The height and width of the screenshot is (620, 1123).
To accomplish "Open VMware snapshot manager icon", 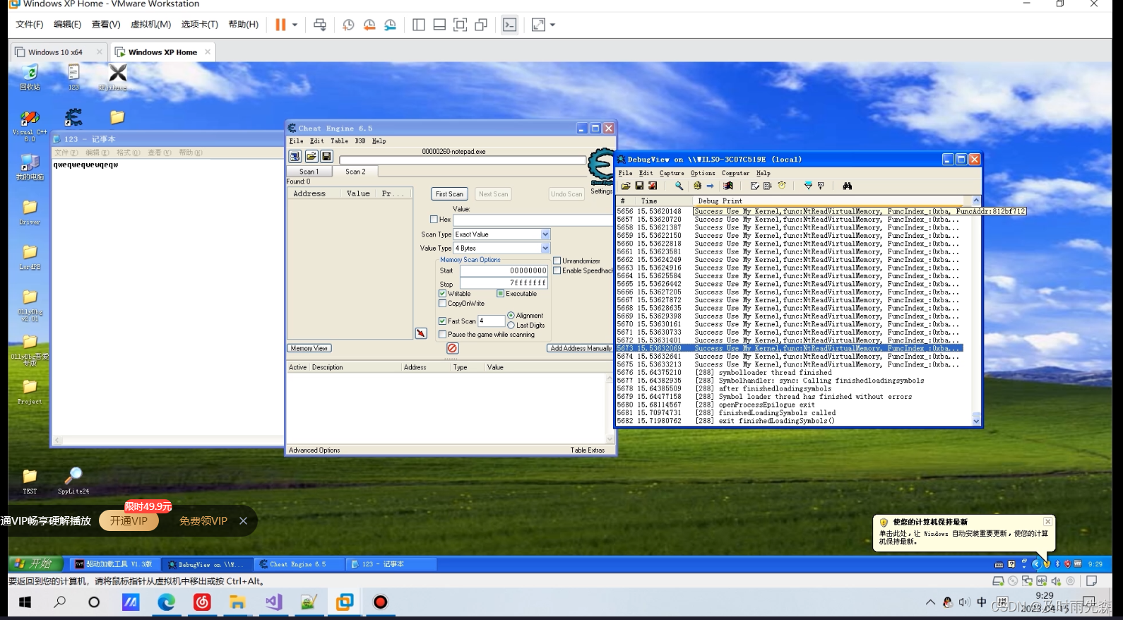I will click(391, 25).
